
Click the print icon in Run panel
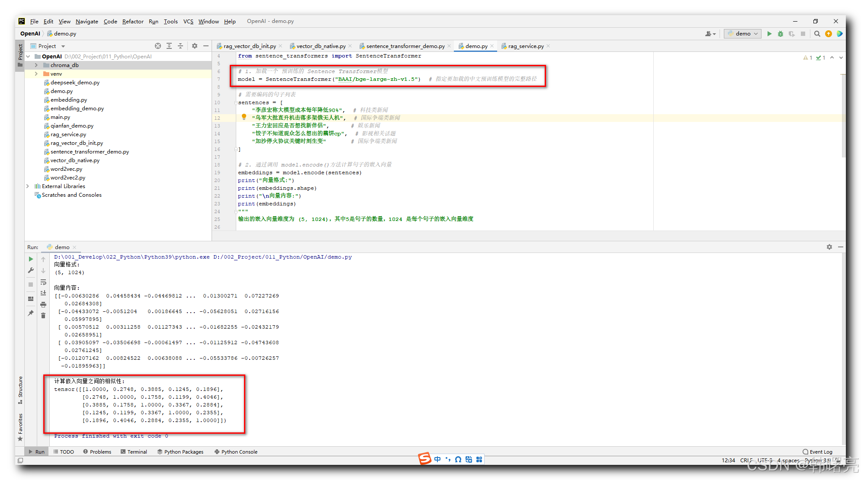pos(43,304)
